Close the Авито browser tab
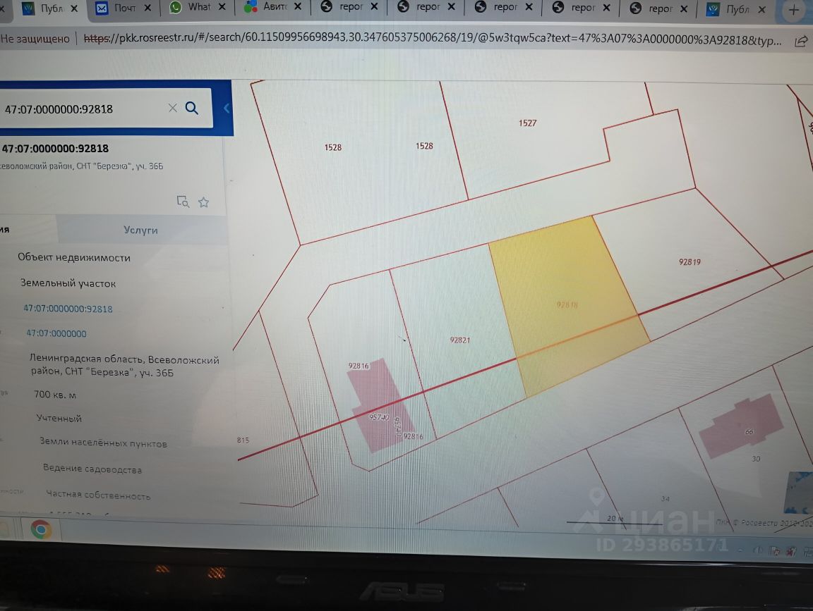Screen dimensions: 813x611 (x=298, y=7)
